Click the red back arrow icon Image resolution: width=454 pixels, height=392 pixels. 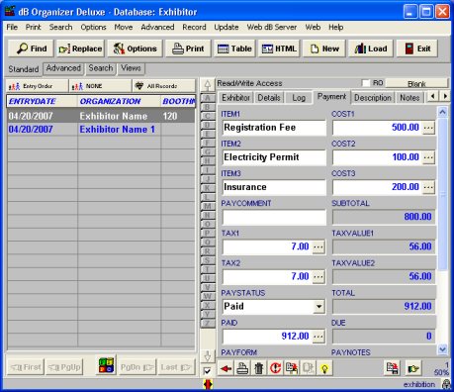226,368
